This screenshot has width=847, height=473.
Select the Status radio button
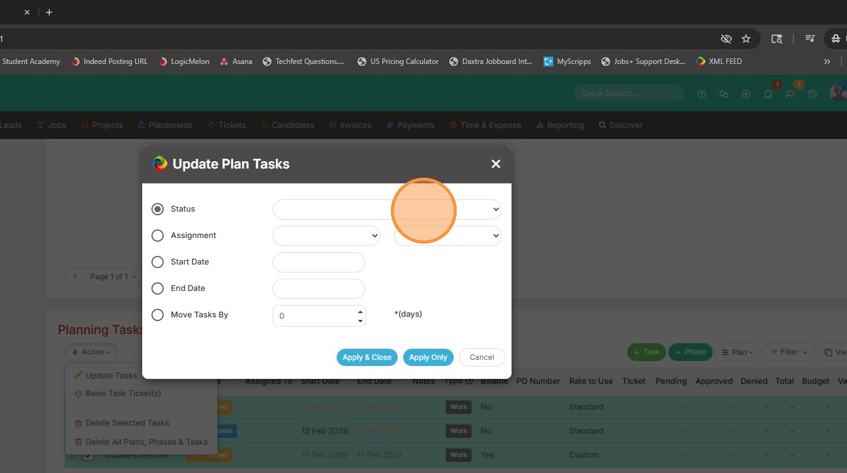coord(158,209)
